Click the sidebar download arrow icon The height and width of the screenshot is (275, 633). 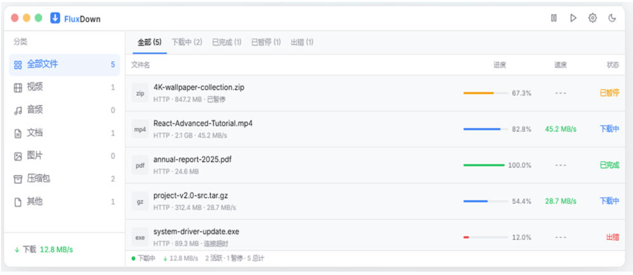[x=17, y=250]
